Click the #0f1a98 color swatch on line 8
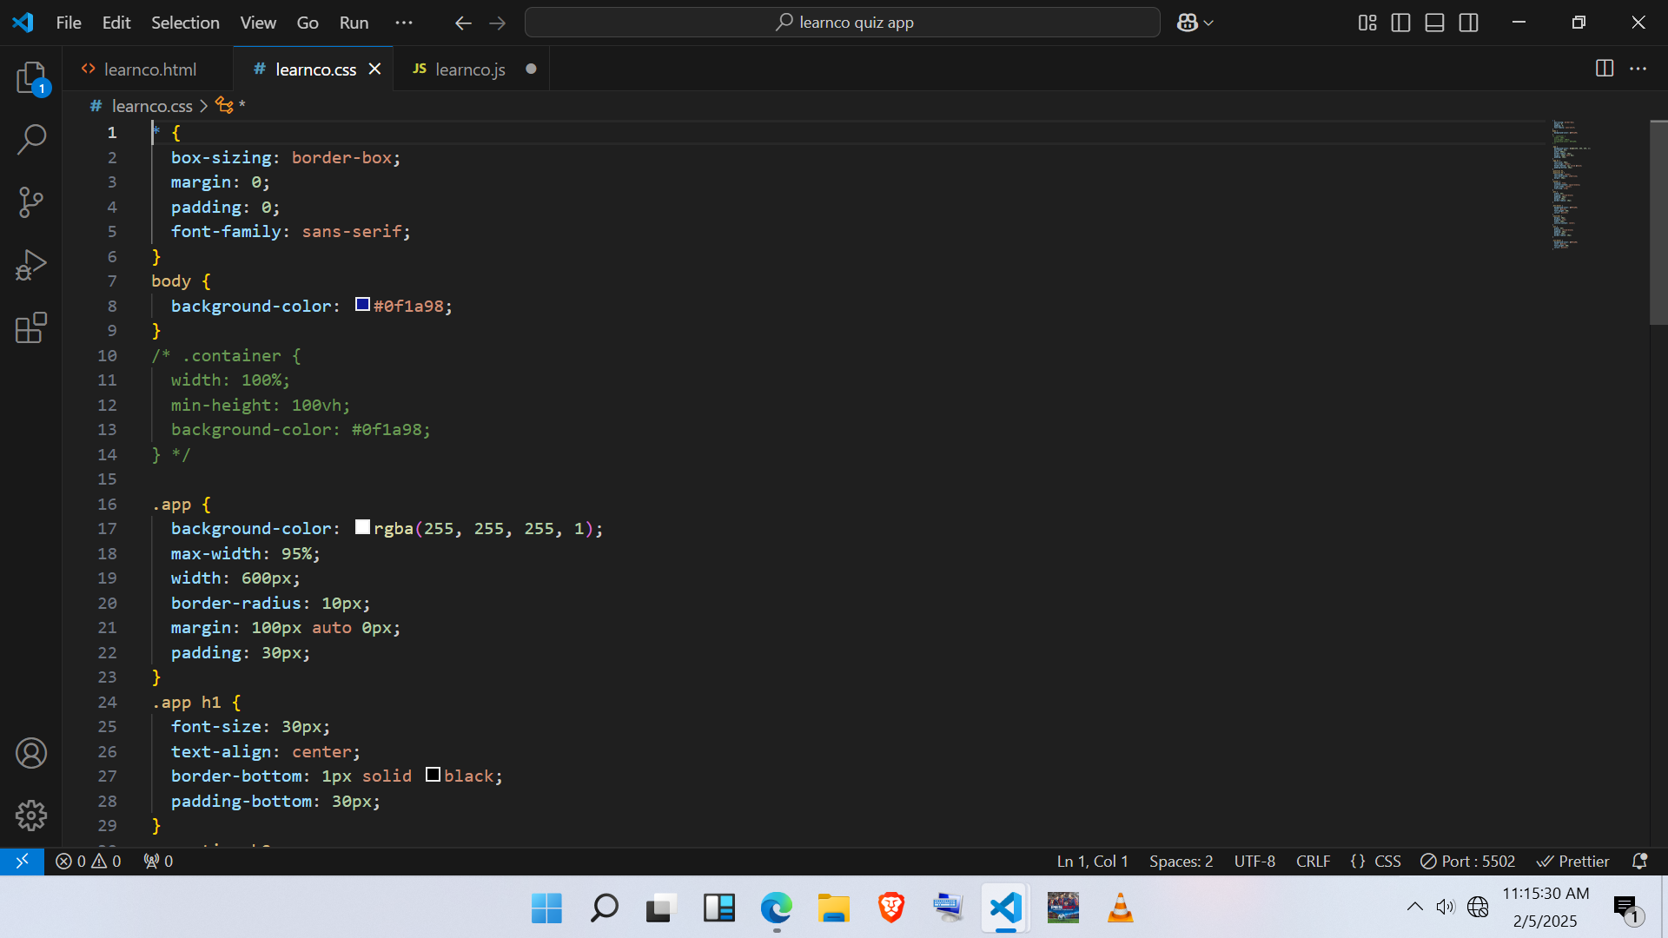Viewport: 1668px width, 938px height. tap(362, 305)
